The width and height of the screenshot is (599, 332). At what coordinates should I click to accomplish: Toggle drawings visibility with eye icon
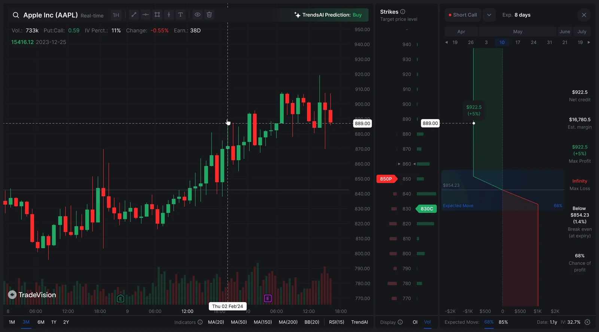(197, 15)
